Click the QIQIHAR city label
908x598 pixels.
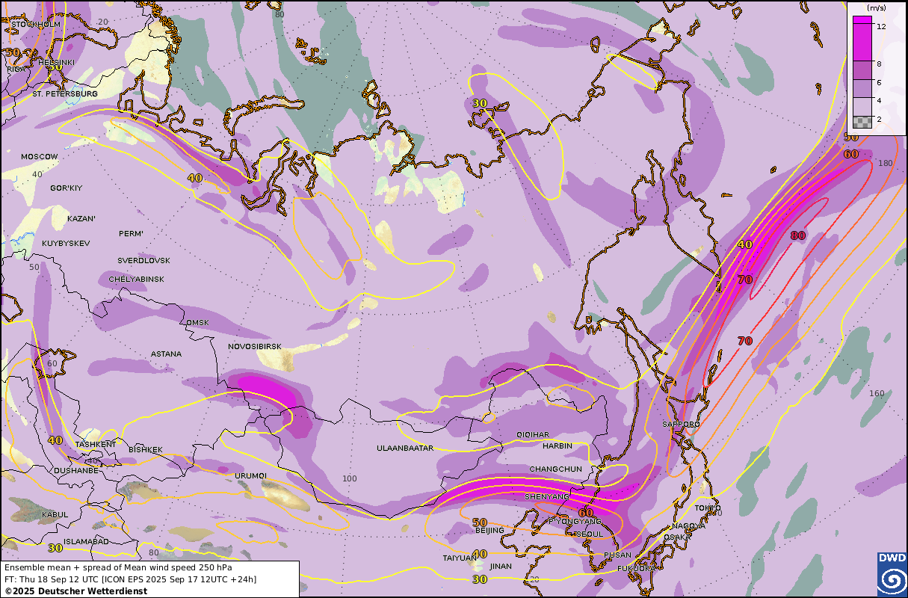533,434
